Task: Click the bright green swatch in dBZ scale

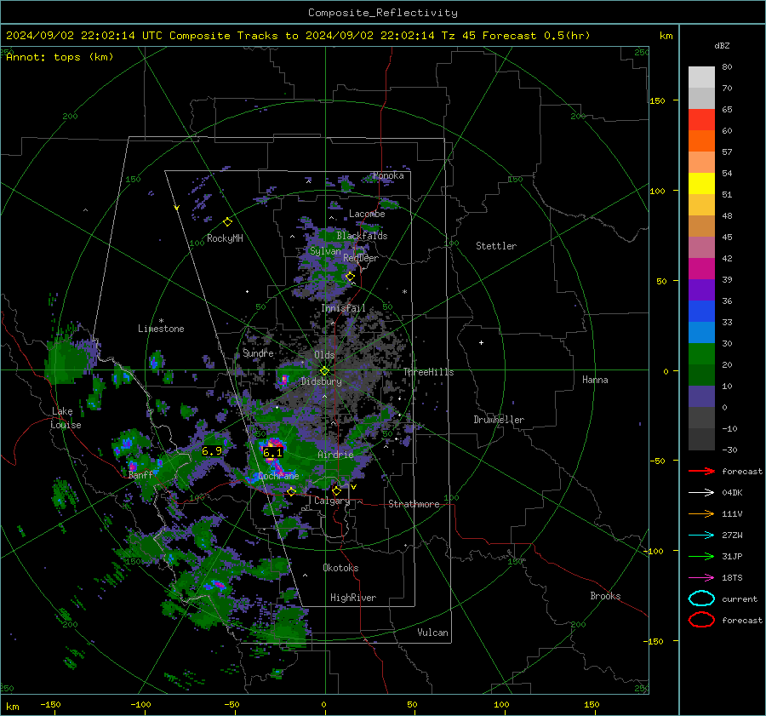Action: [701, 353]
